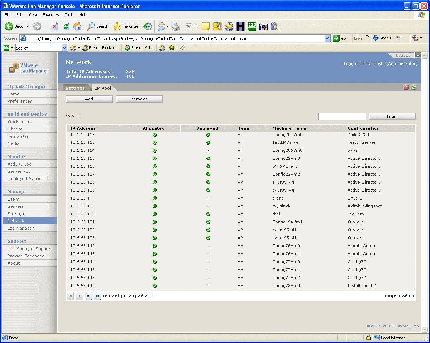The image size is (430, 343).
Task: Open the address bar dropdown arrow
Action: point(327,38)
